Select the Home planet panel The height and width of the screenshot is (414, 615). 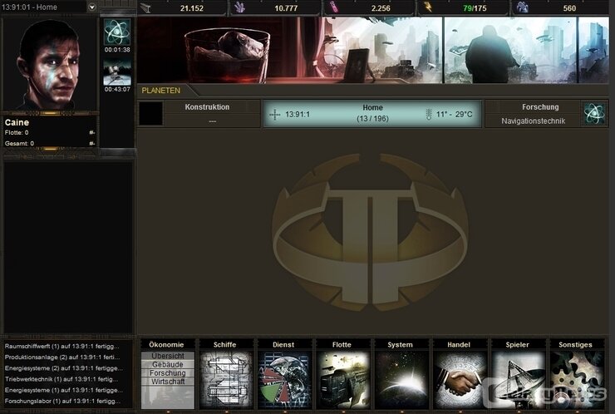pyautogui.click(x=372, y=113)
